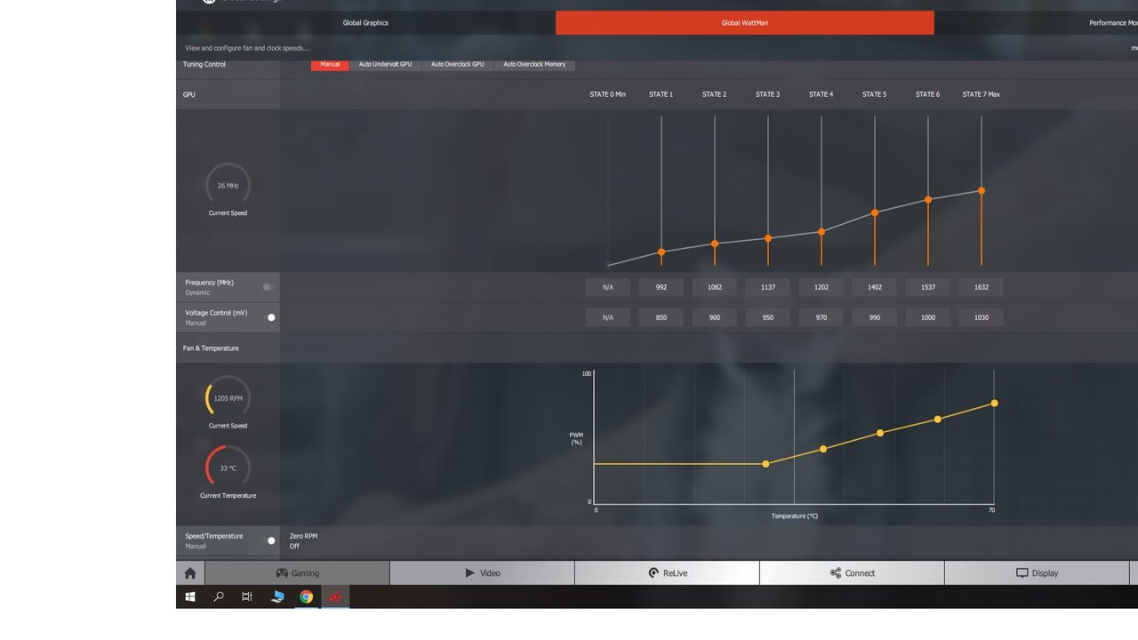
Task: Open Task View on the taskbar
Action: [x=247, y=597]
